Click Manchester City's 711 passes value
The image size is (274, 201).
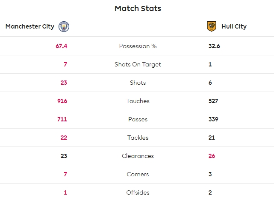62,119
